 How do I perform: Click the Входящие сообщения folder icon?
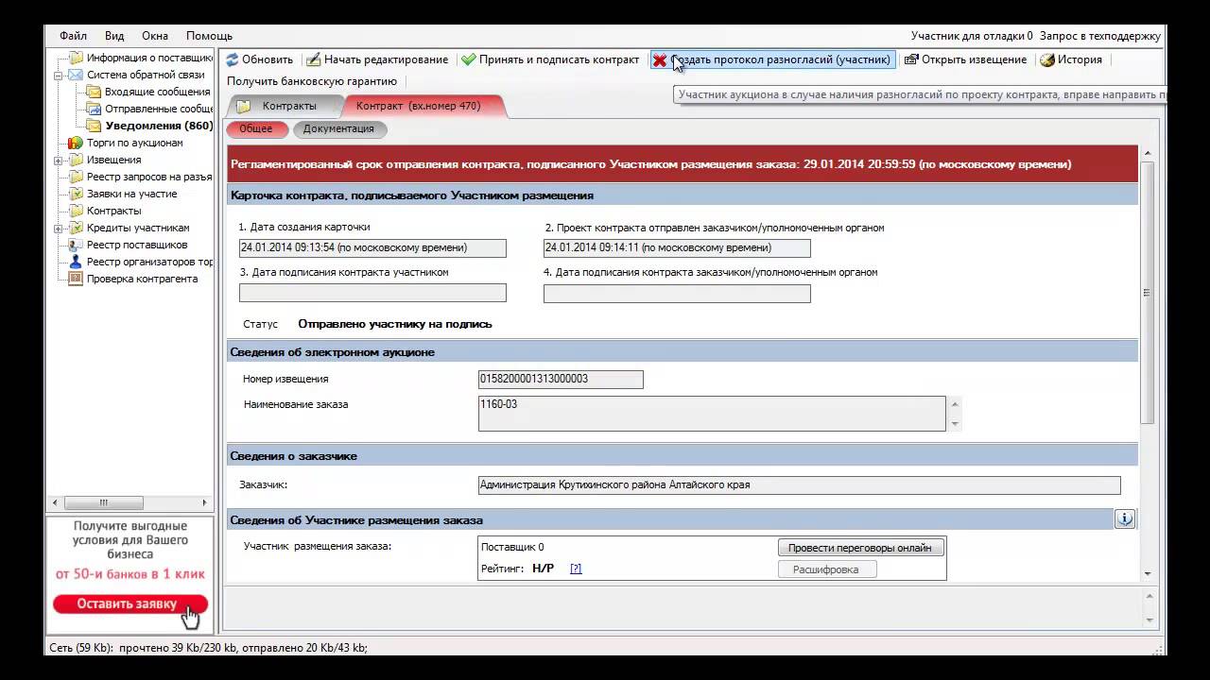[94, 92]
